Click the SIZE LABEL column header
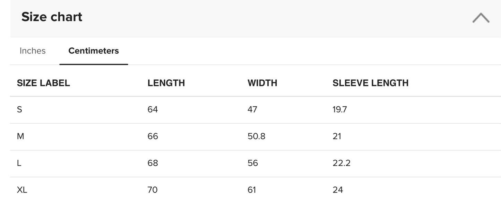Viewport: 501px width, 203px height. tap(43, 83)
